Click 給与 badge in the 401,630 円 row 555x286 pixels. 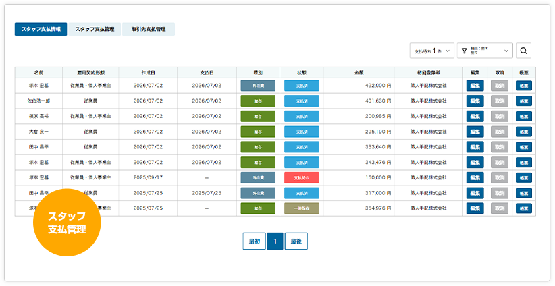coord(258,101)
